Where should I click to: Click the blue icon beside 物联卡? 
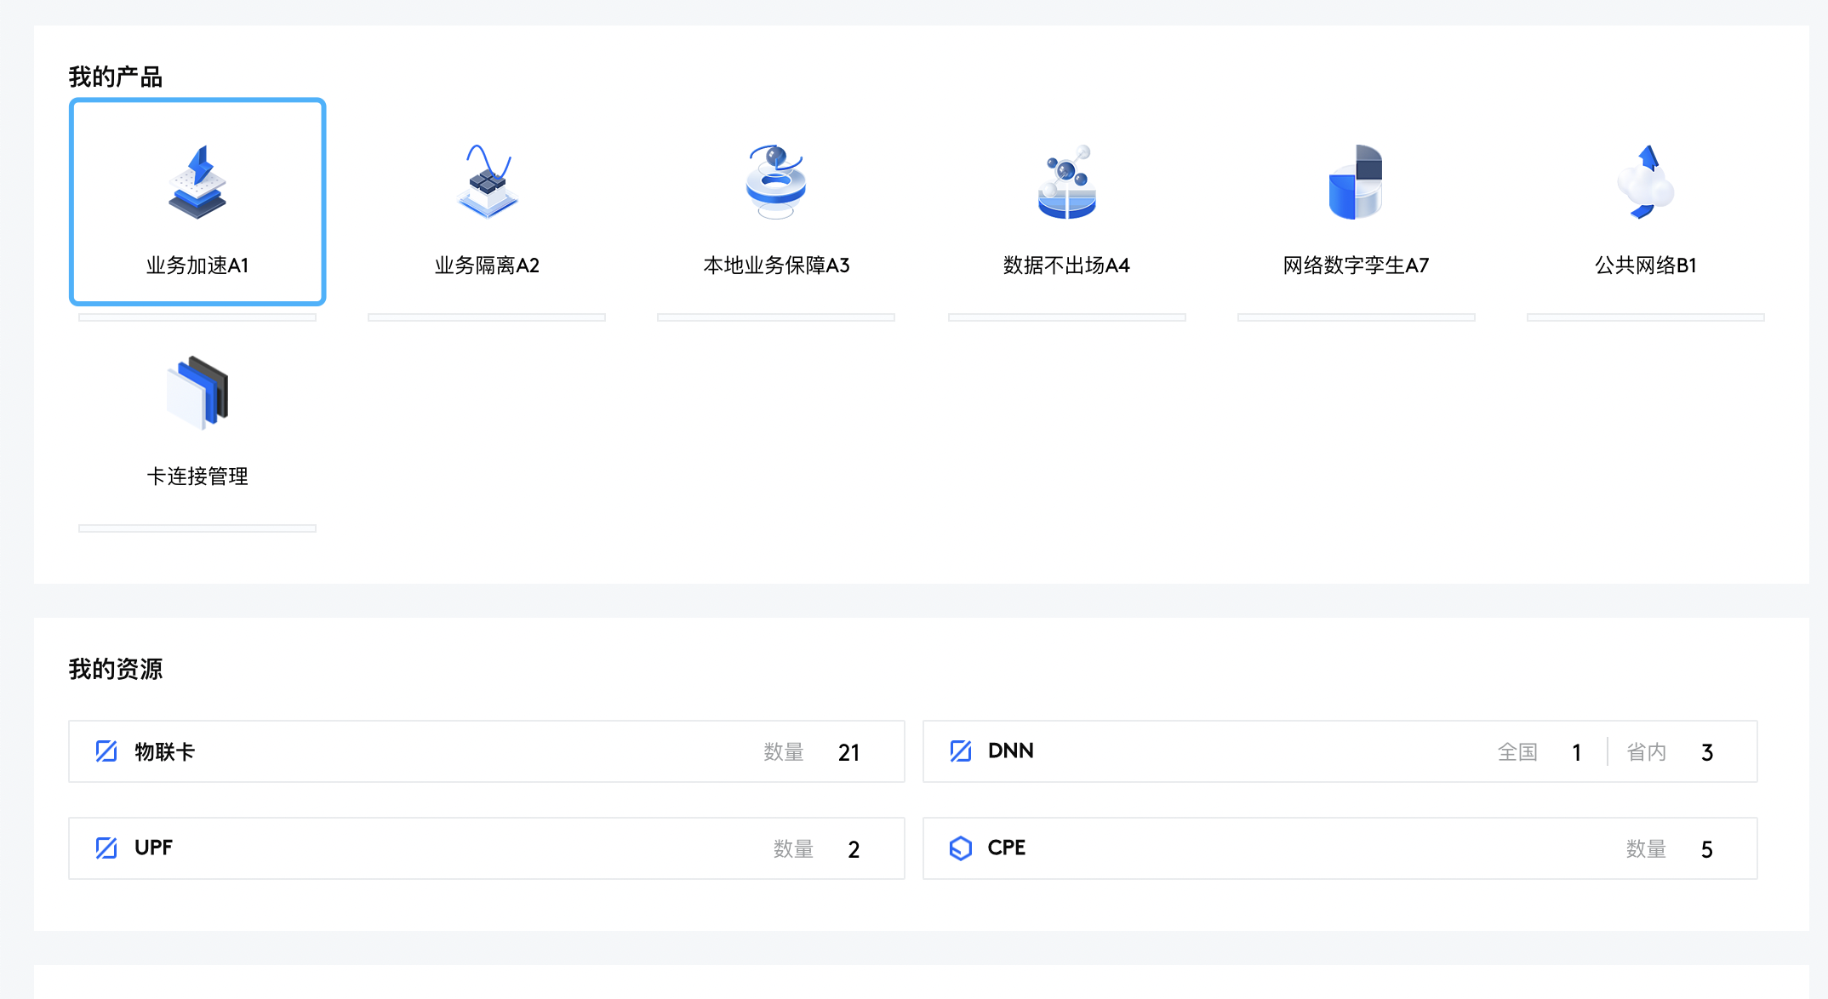[106, 751]
